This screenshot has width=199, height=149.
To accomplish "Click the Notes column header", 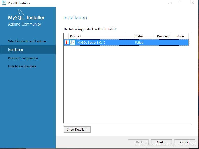I will [180, 36].
